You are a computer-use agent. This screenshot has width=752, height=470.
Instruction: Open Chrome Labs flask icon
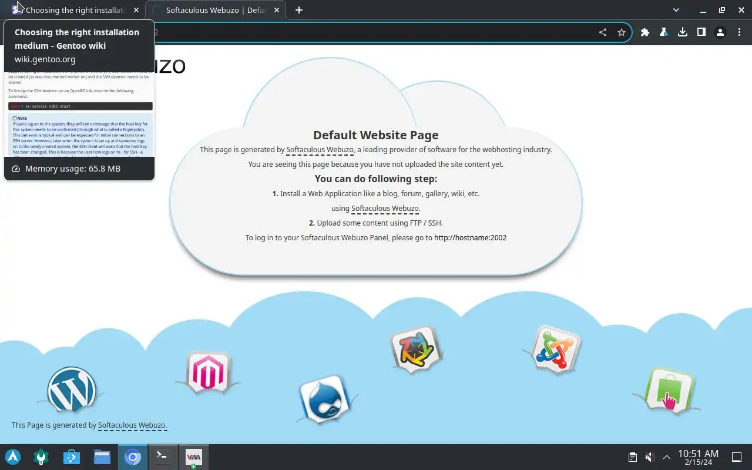(664, 32)
